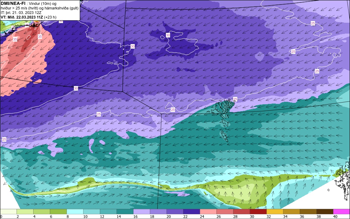Click the light pink 24–26 m/s legend swatch
The width and height of the screenshot is (350, 219).
point(208,212)
